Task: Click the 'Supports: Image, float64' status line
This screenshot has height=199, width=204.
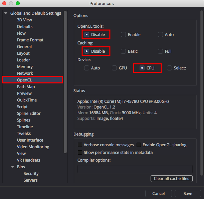Action: click(x=100, y=119)
